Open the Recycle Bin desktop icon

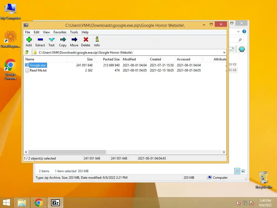coord(263,180)
